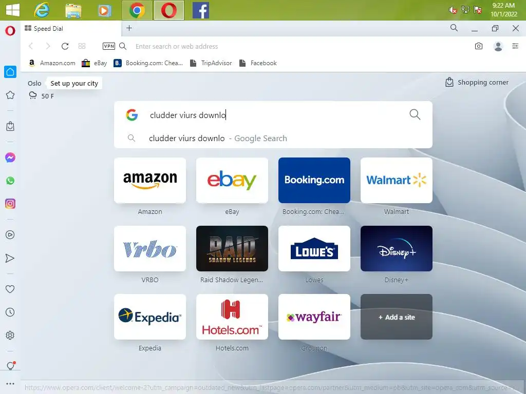The image size is (526, 394).
Task: Switch to Chrome in taskbar
Action: 137,10
